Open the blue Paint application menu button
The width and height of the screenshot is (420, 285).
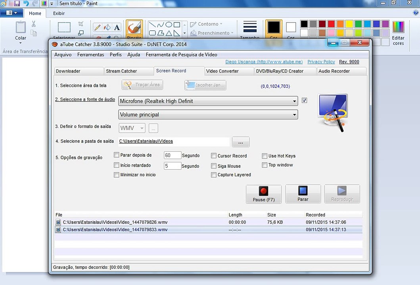[x=11, y=13]
